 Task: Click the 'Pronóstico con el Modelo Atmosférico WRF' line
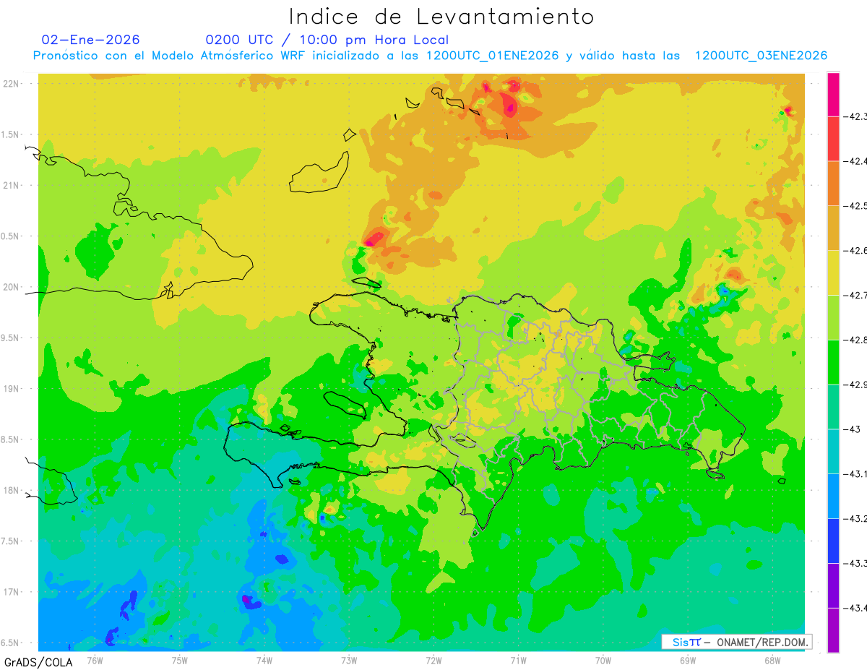[x=430, y=56]
